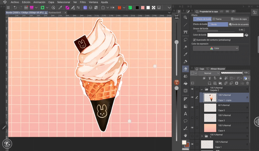
Task: Select the Gradient tool
Action: (x=186, y=106)
